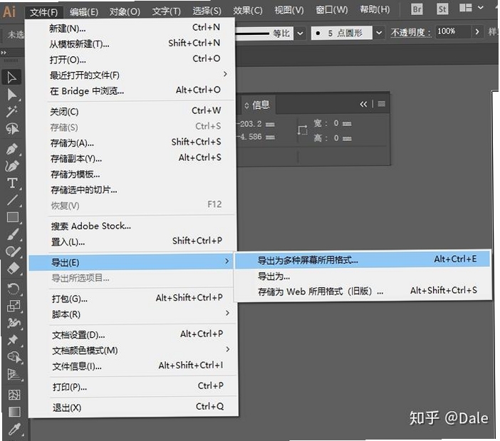Screen dimensions: 500x441
Task: Open the 文件(F) menu
Action: coord(43,12)
